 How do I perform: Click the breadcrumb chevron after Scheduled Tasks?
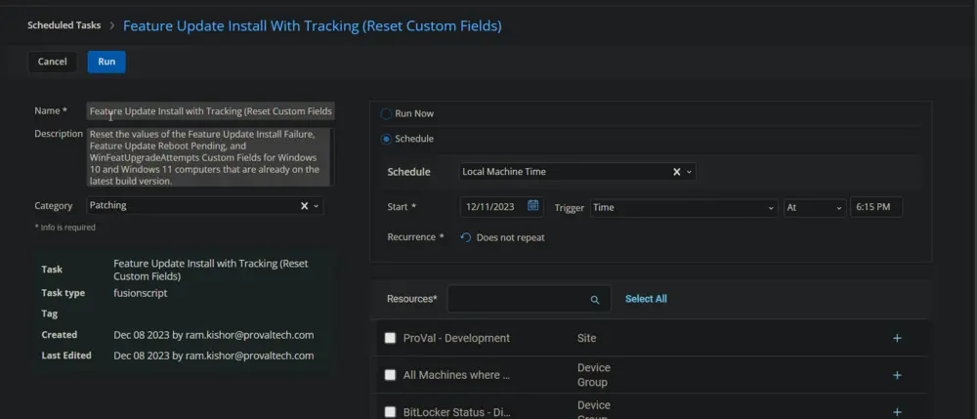tap(112, 25)
